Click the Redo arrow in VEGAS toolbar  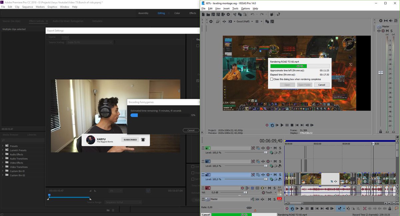point(262,14)
